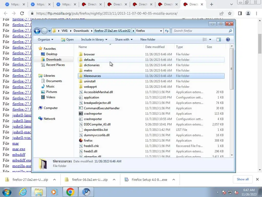This screenshot has height=197, width=262.
Task: Open the Music library
Action: coord(50,86)
